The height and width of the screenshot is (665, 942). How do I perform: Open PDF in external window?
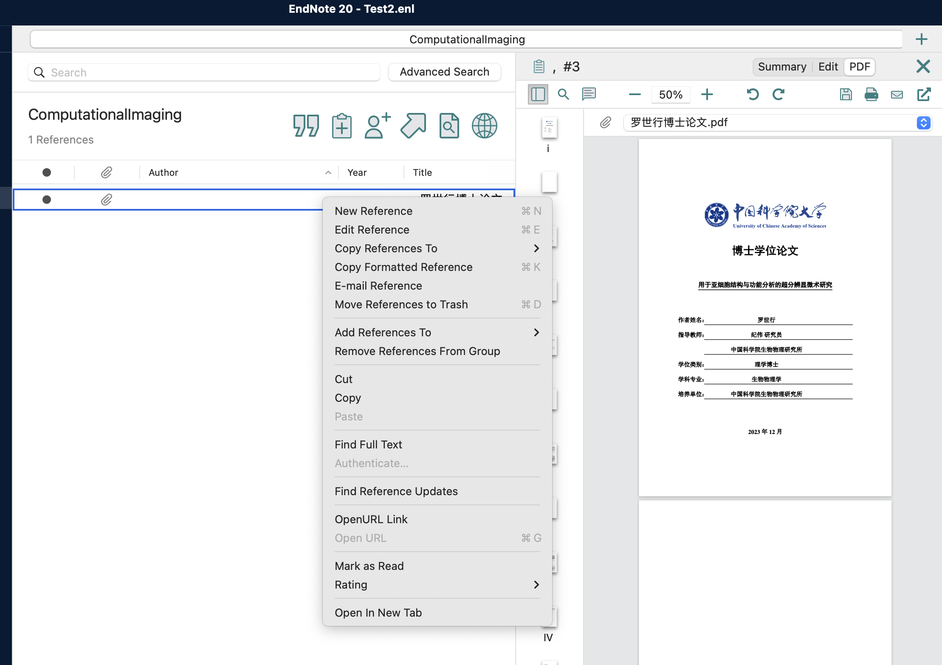pos(924,94)
